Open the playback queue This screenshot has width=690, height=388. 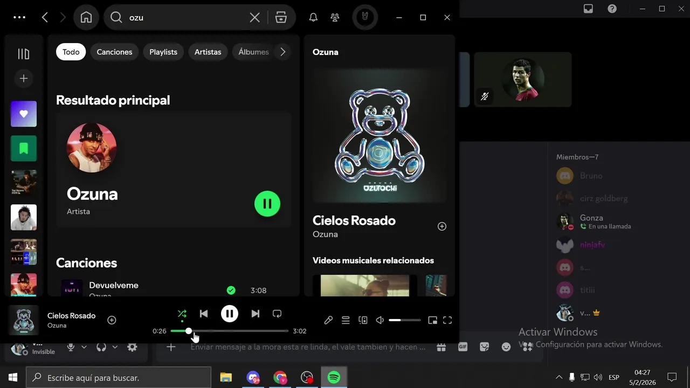(x=346, y=320)
